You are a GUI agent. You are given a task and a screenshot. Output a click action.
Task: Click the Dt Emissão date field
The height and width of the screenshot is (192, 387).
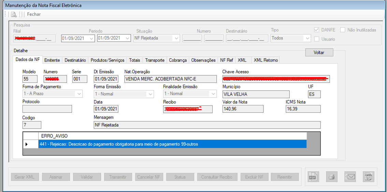(x=106, y=79)
